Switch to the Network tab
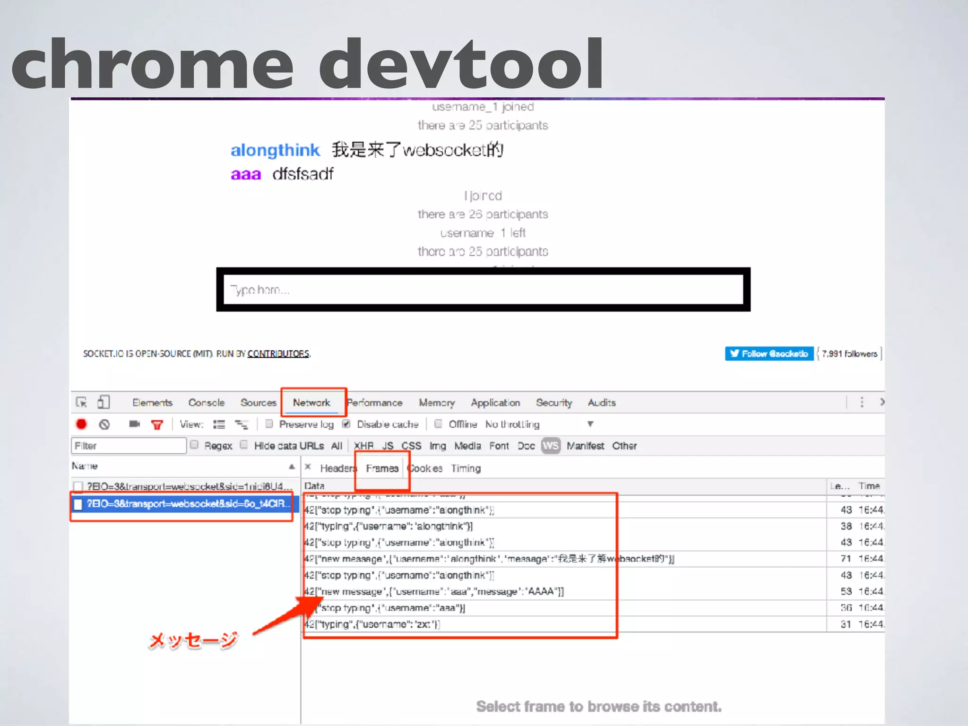Viewport: 968px width, 726px height. tap(311, 403)
